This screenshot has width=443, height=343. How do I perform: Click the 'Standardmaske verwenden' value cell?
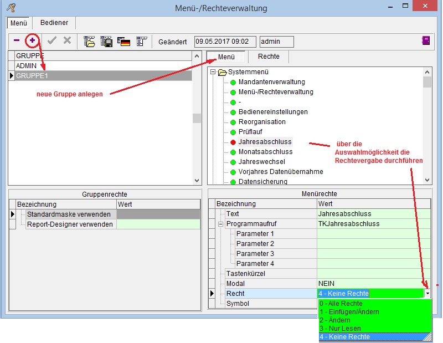pyautogui.click(x=158, y=214)
